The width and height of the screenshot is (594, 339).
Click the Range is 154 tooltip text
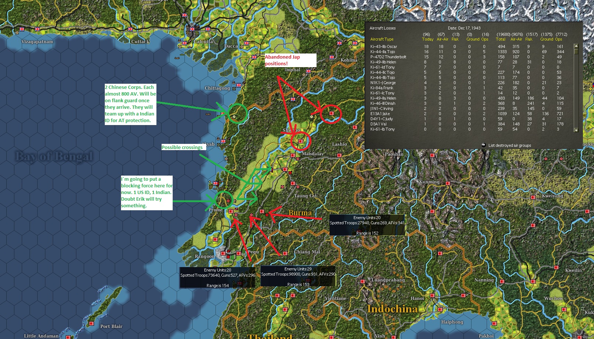point(218,286)
